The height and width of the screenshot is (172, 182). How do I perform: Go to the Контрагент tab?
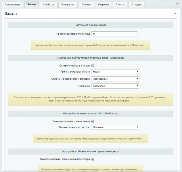[68, 5]
